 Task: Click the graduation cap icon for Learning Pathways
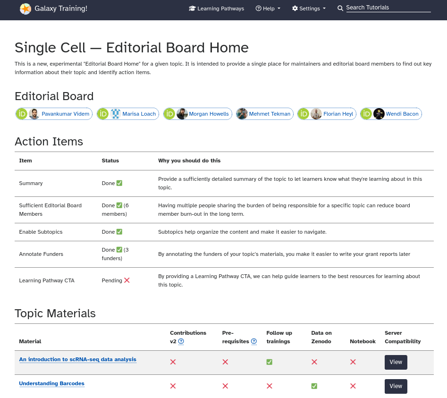coord(192,8)
